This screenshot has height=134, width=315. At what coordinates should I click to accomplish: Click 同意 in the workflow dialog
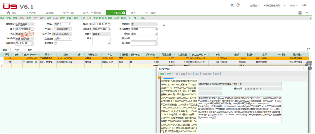click(162, 74)
